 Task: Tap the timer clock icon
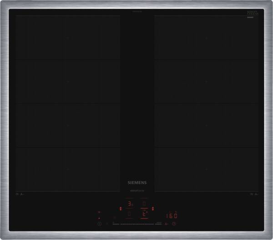(174, 224)
